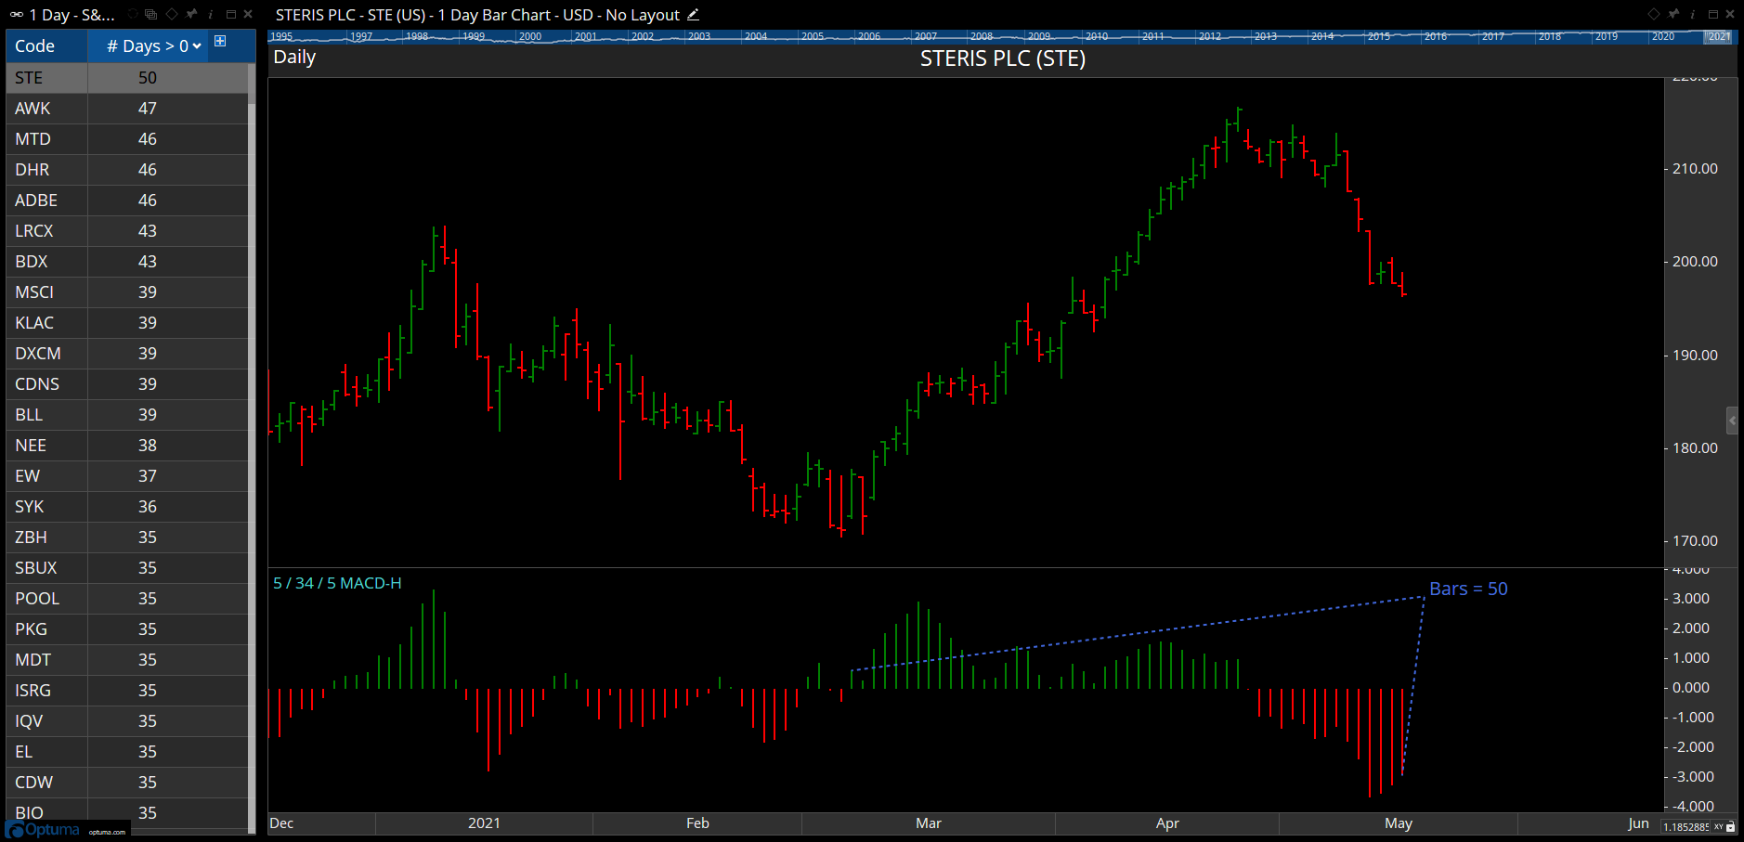The image size is (1744, 842).
Task: Select MDT in the watchlist
Action: (x=127, y=660)
